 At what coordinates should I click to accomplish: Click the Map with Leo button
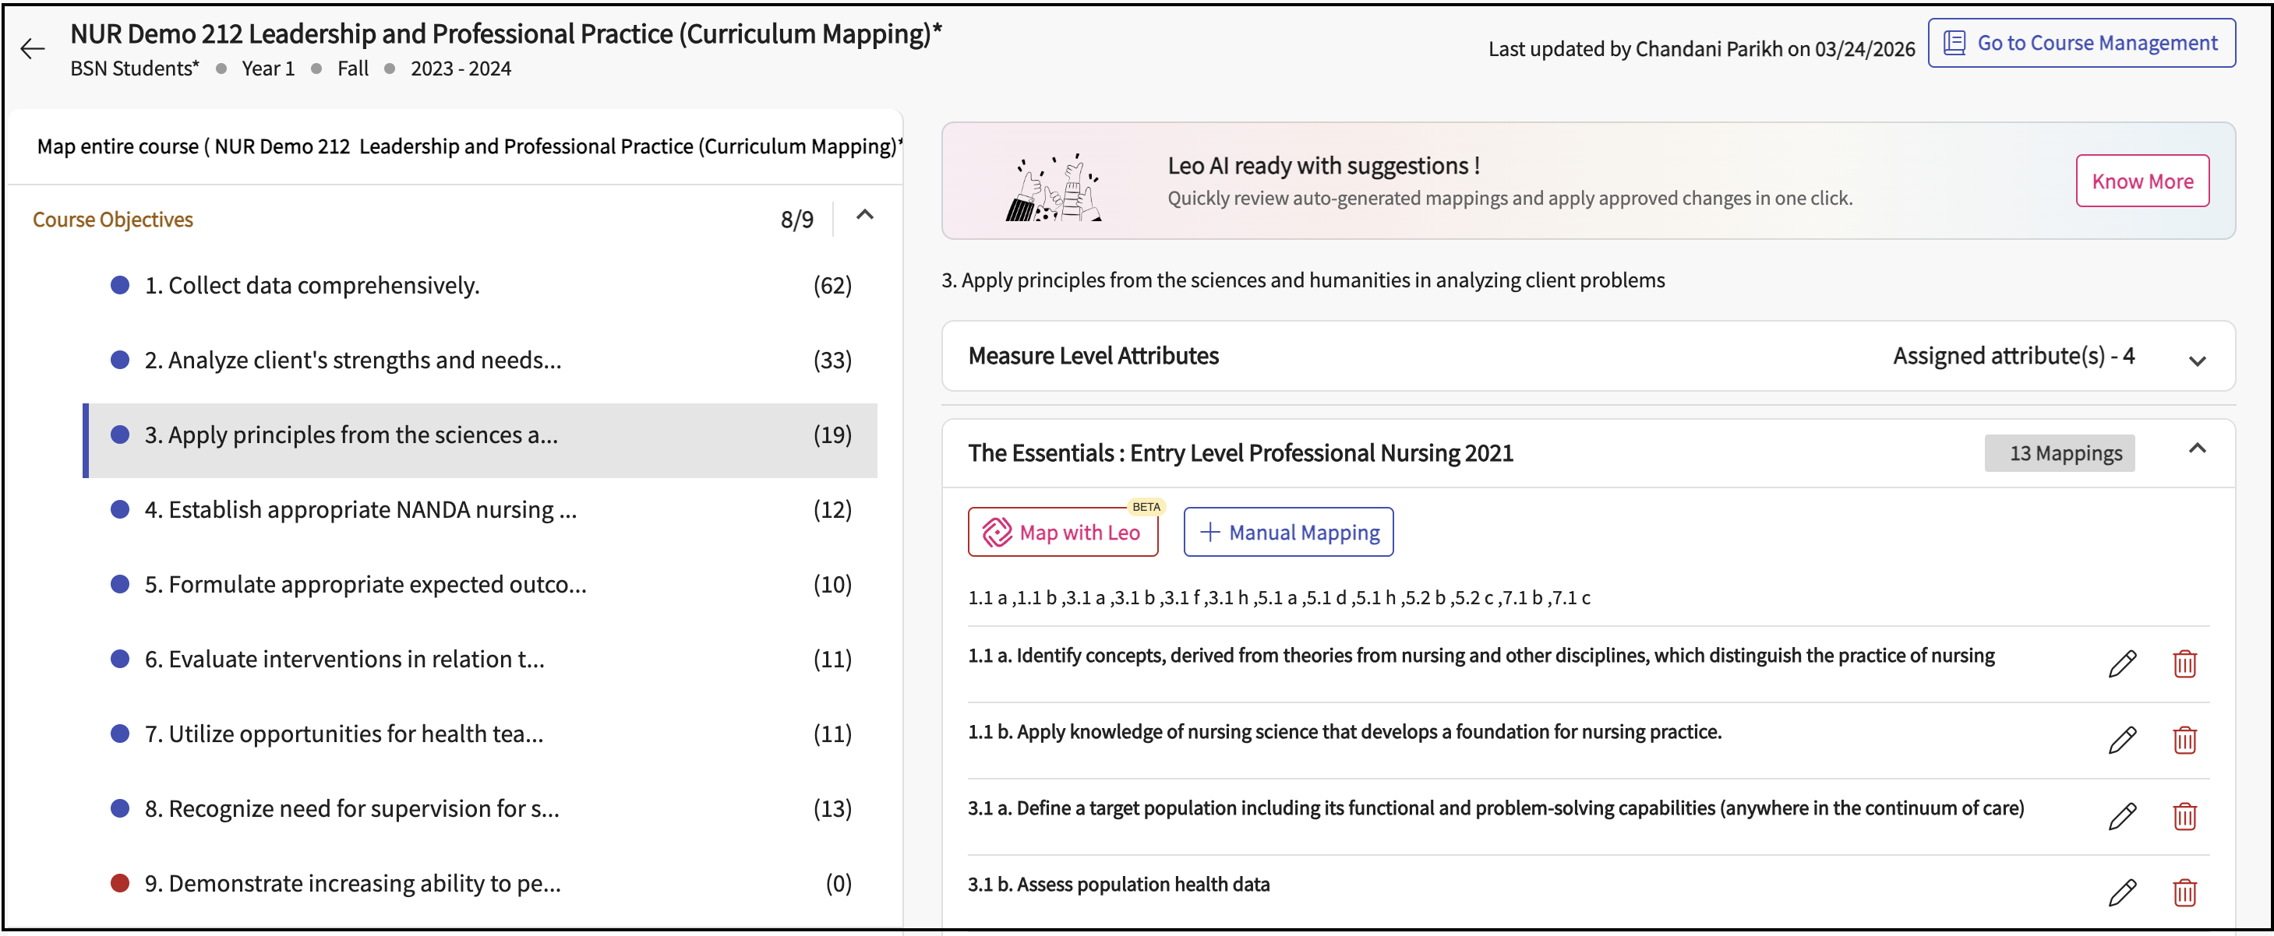tap(1062, 532)
